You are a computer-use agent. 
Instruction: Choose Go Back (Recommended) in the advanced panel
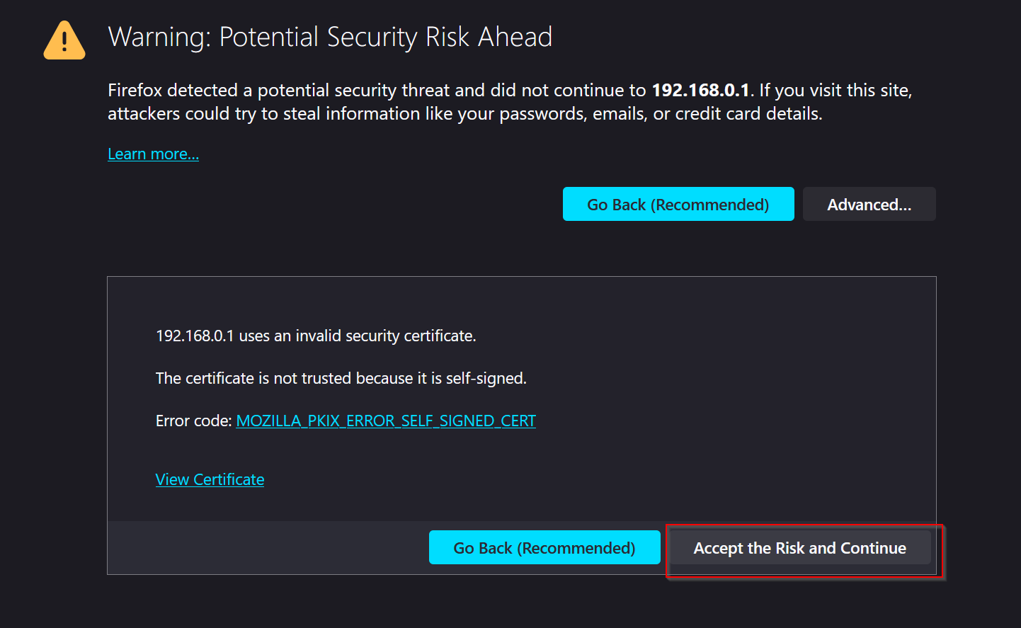tap(544, 547)
